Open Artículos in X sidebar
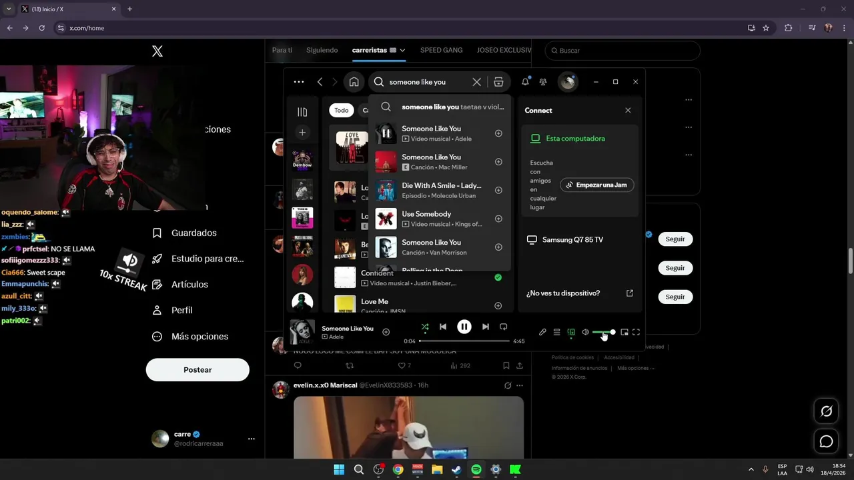Image resolution: width=854 pixels, height=480 pixels. (180, 285)
